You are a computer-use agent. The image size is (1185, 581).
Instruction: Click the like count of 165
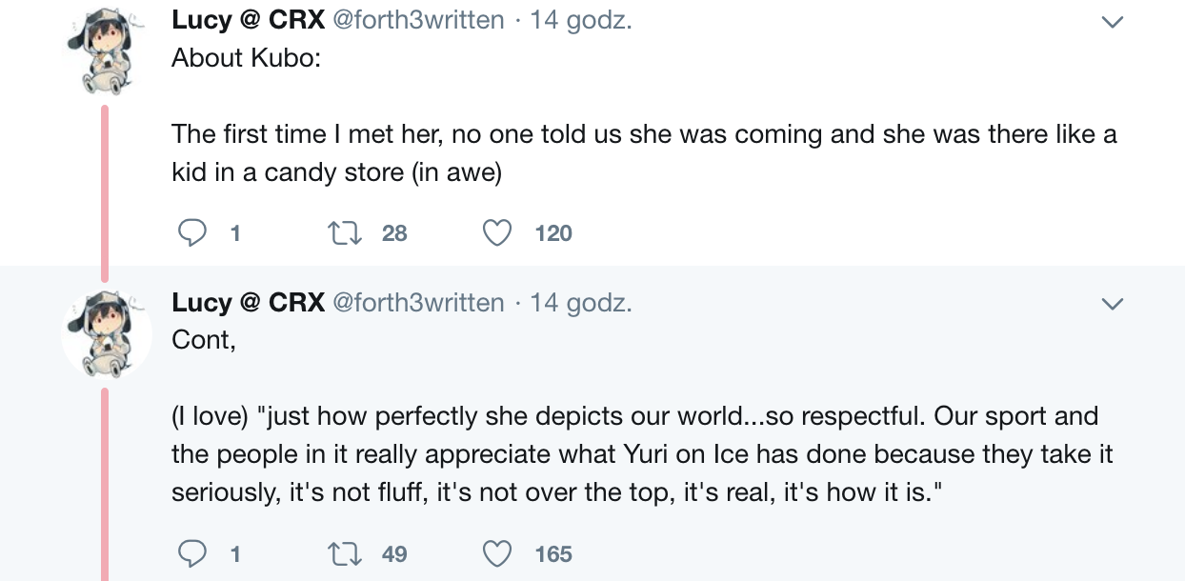point(553,553)
